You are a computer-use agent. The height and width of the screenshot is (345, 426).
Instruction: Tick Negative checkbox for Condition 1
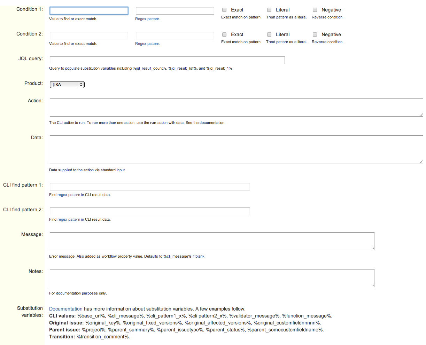click(315, 10)
